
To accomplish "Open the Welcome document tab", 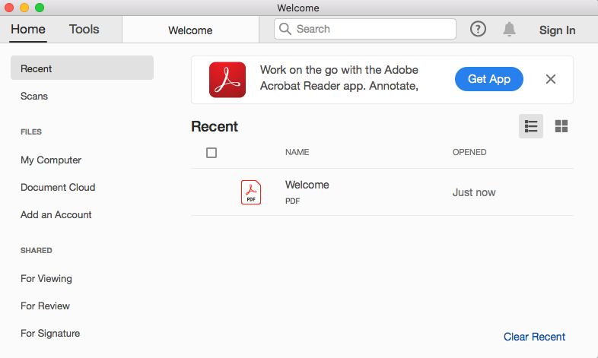I will pos(190,30).
